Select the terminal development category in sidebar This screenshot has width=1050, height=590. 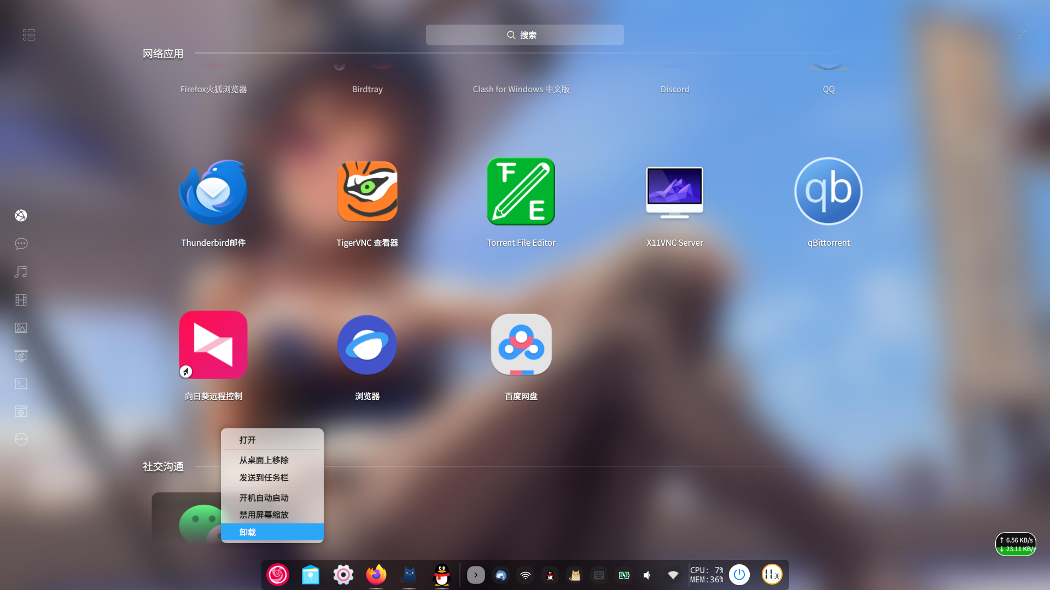(21, 383)
